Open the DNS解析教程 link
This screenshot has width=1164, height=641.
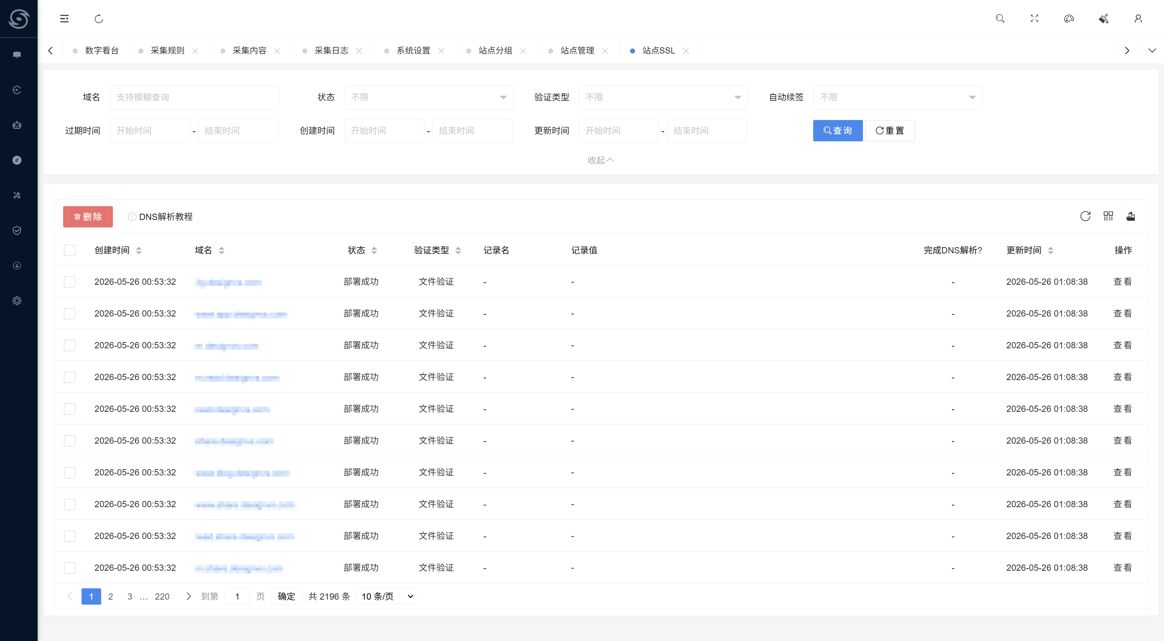(161, 217)
